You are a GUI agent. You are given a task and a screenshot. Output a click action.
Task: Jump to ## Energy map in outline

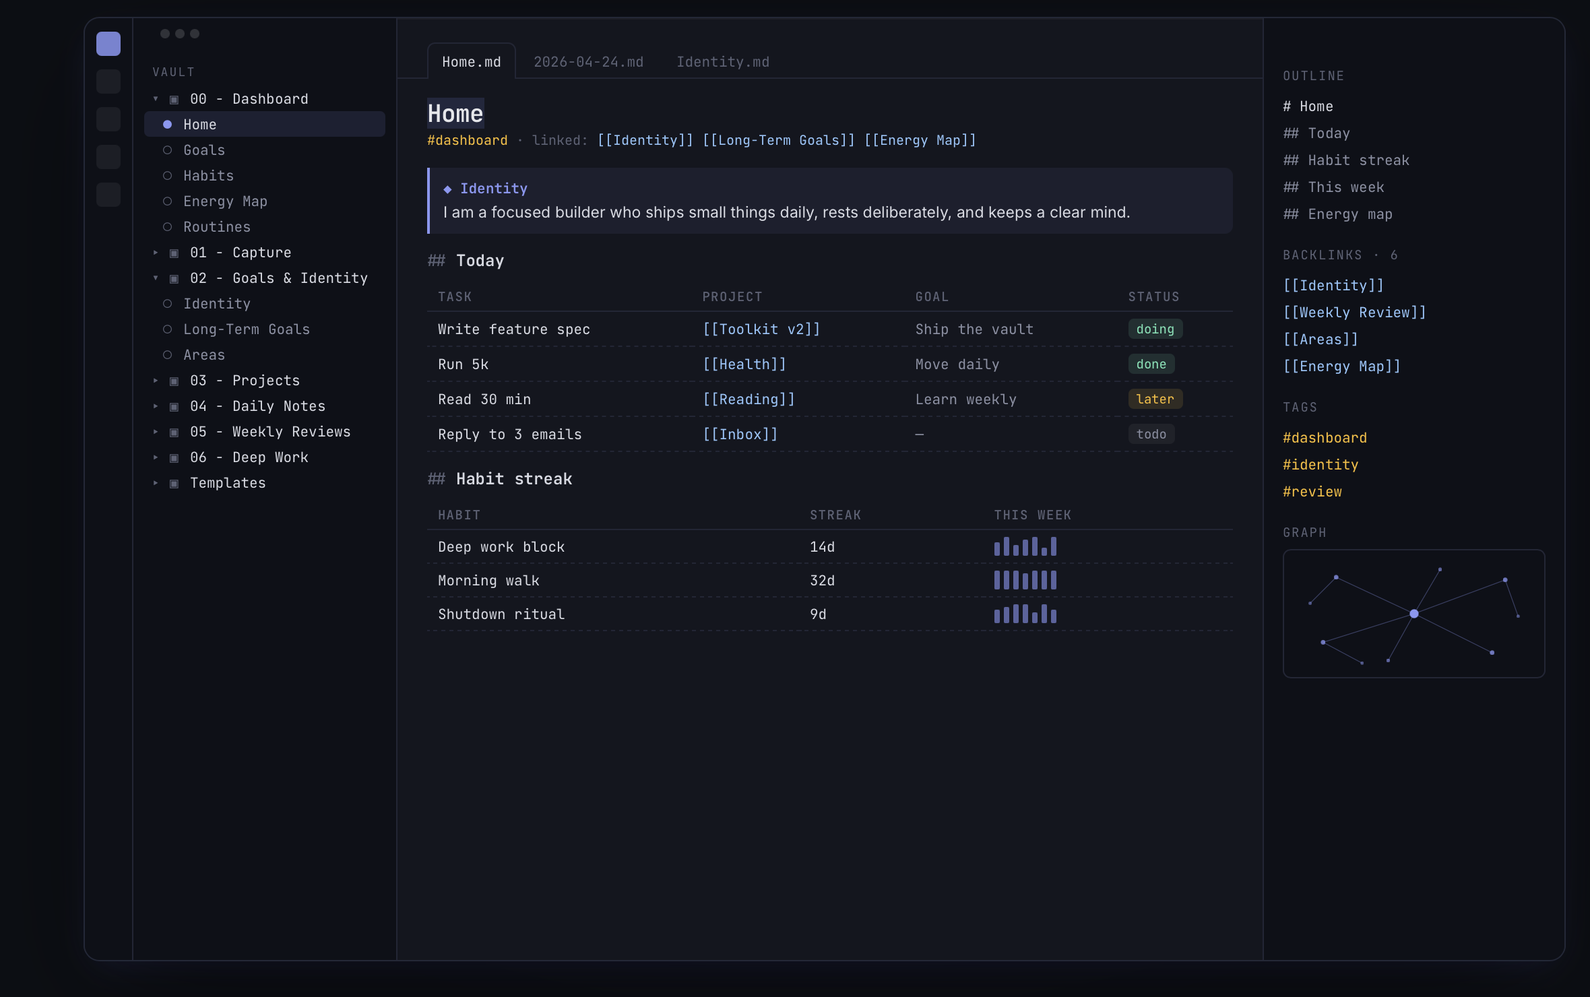(x=1337, y=214)
